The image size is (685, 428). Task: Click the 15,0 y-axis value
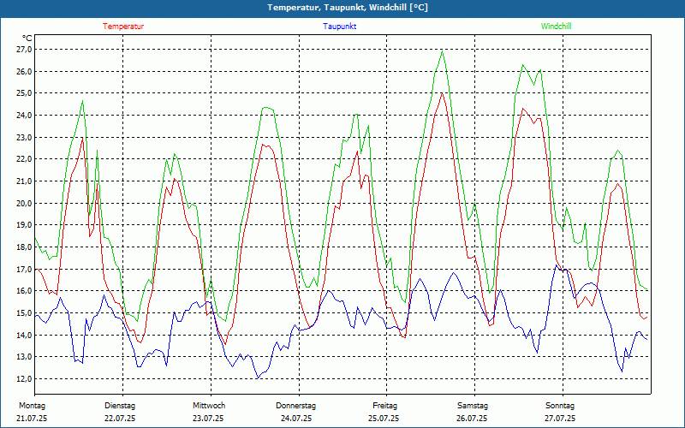pyautogui.click(x=24, y=313)
